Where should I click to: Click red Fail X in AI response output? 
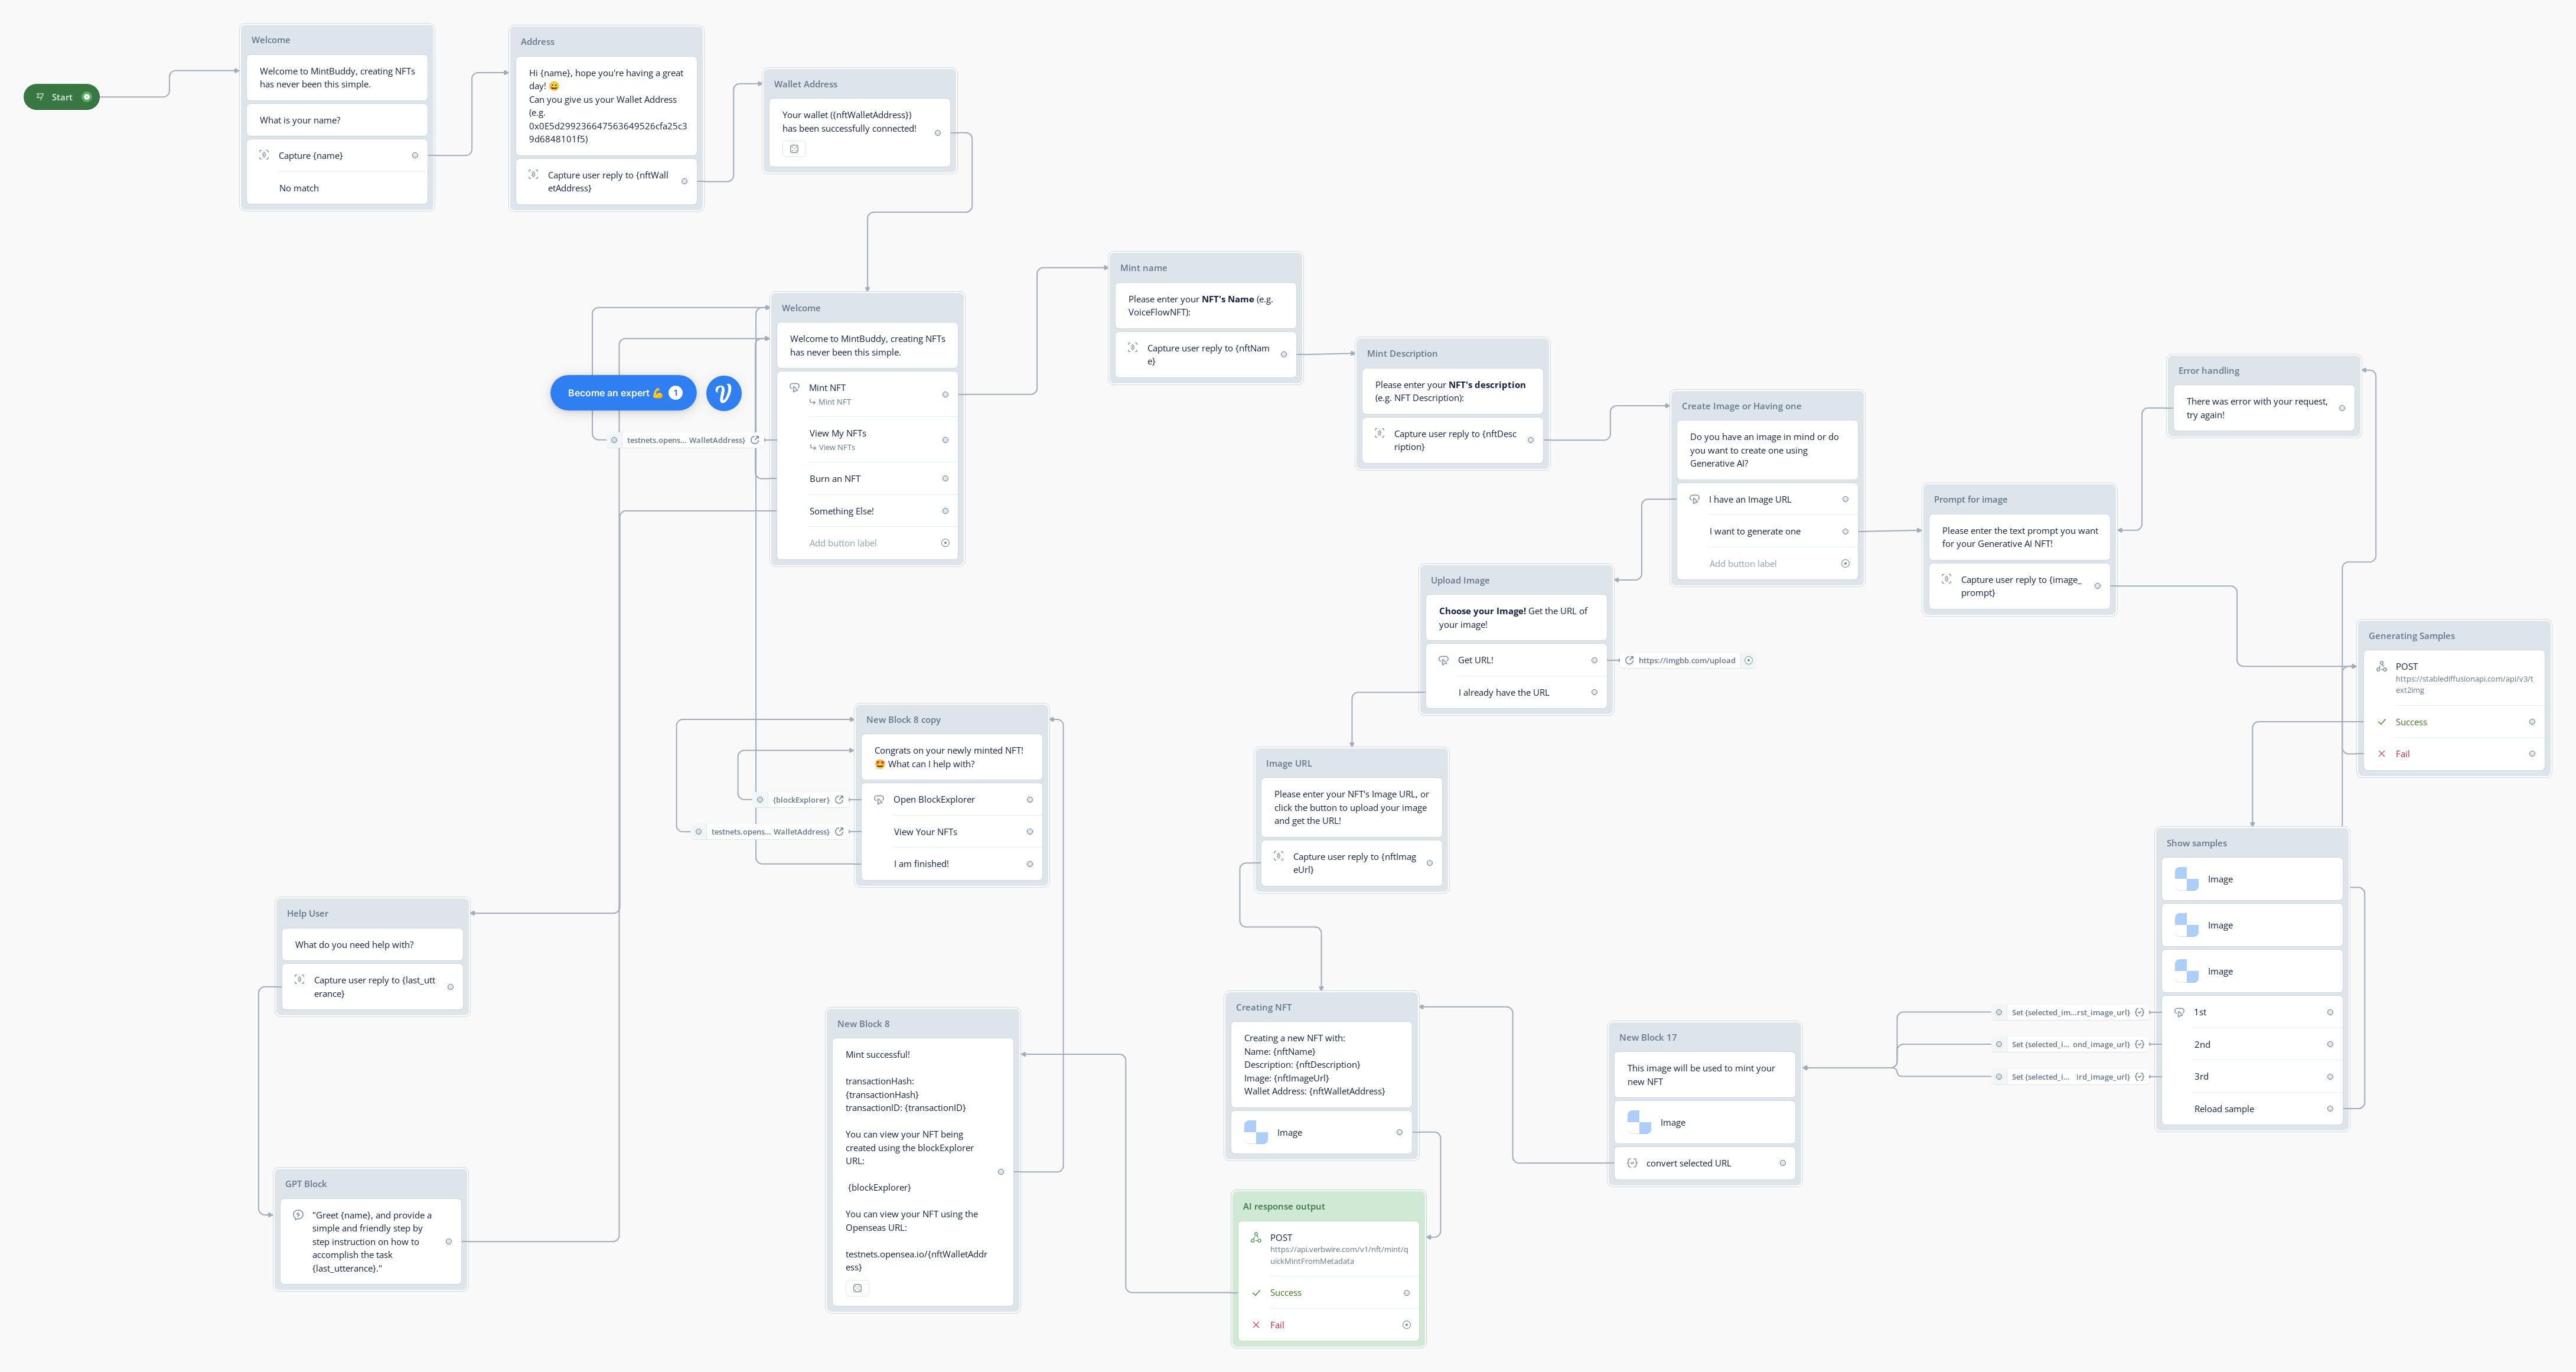click(x=1256, y=1325)
